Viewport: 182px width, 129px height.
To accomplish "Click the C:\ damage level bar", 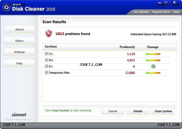I will tap(153, 54).
